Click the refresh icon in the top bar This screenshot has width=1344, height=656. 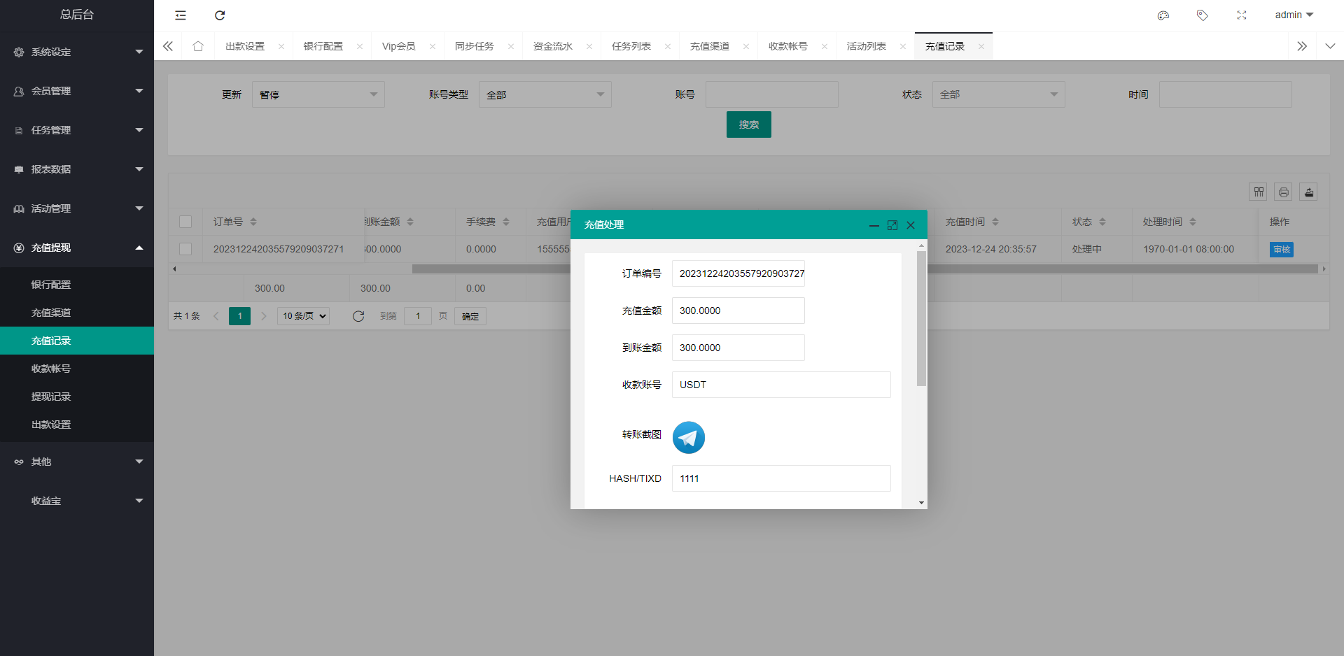220,15
